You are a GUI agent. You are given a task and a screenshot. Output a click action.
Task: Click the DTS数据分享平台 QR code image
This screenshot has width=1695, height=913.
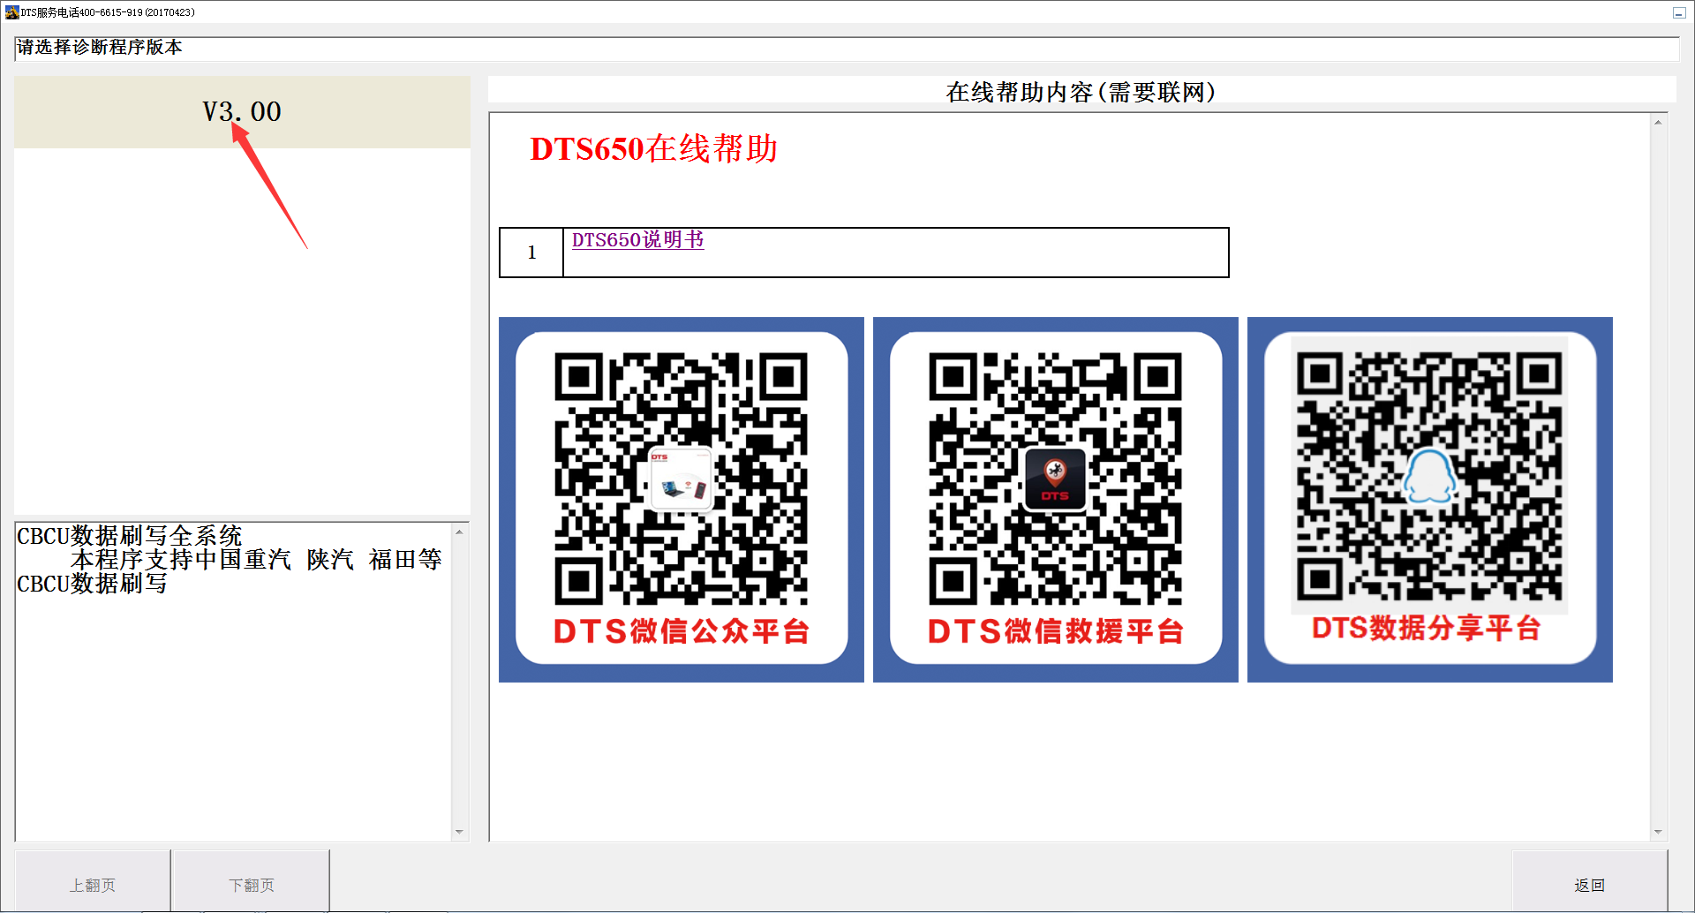(x=1430, y=500)
